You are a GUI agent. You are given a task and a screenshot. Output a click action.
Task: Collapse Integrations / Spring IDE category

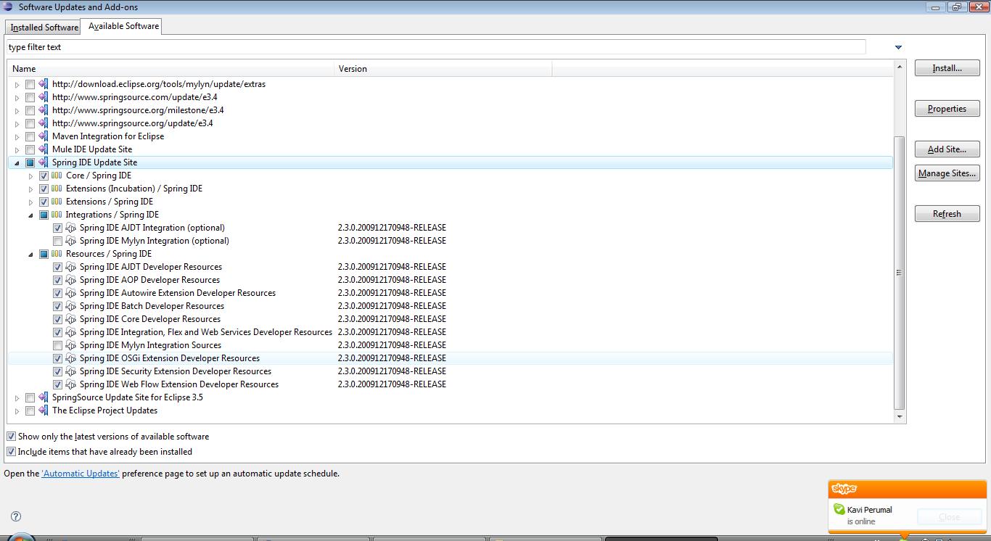(x=30, y=215)
